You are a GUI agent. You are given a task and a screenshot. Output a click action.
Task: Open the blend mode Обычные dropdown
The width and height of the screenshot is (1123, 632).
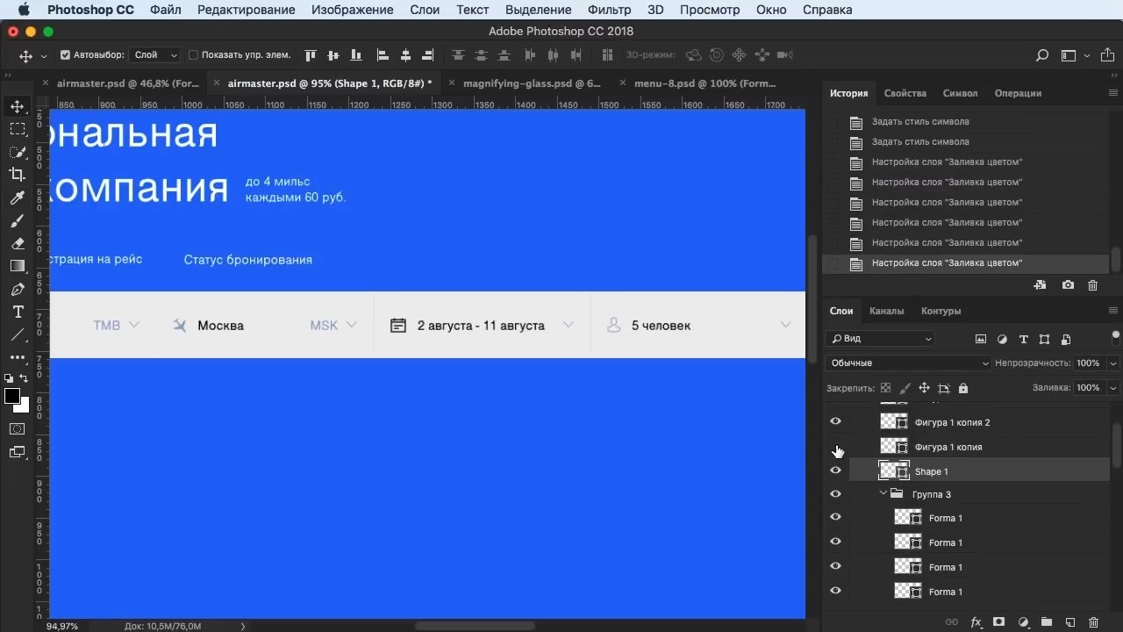908,363
